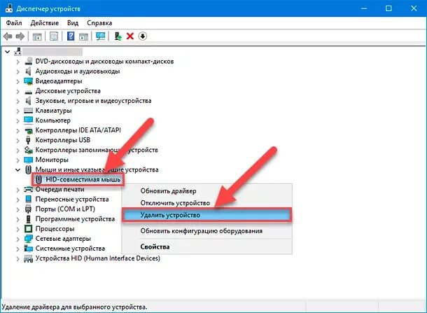427x313 pixels.
Task: Select Программные устройства row
Action: 75,219
